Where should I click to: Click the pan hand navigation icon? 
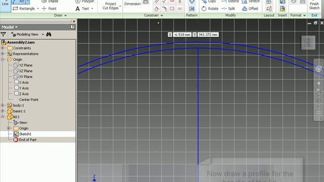pos(318,83)
